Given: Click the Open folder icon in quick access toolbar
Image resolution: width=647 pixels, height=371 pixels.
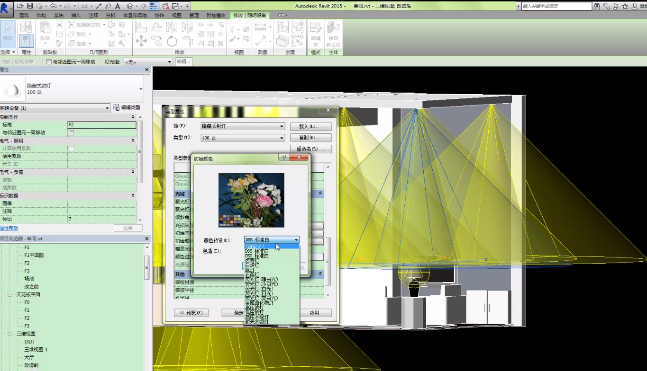Looking at the screenshot, I should pyautogui.click(x=21, y=6).
